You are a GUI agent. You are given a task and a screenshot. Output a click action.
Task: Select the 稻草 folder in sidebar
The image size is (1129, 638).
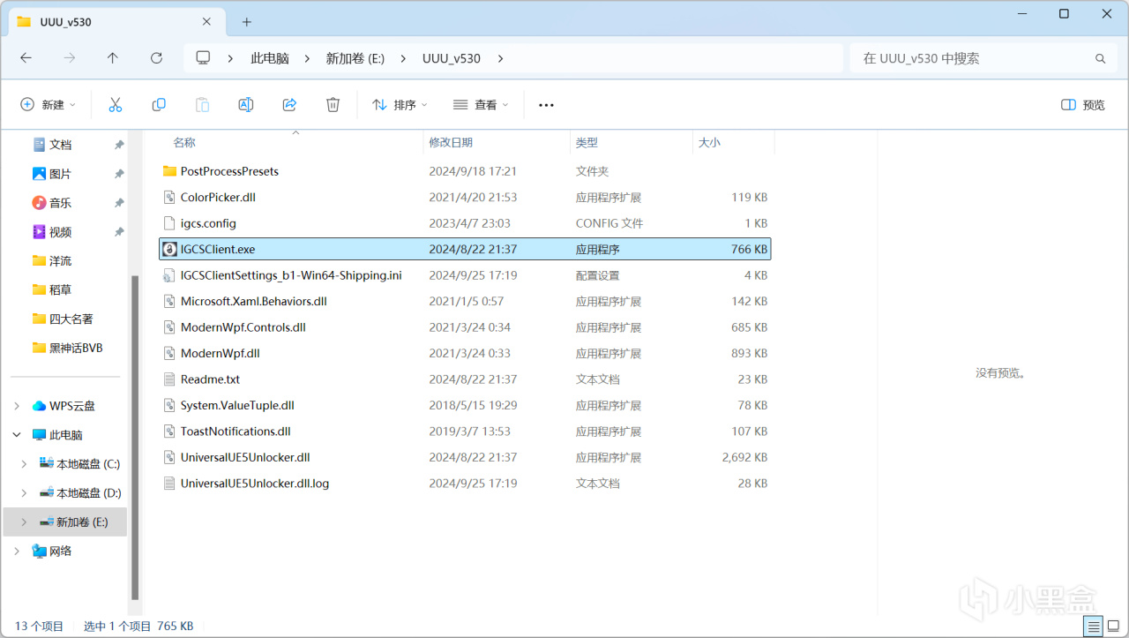60,289
